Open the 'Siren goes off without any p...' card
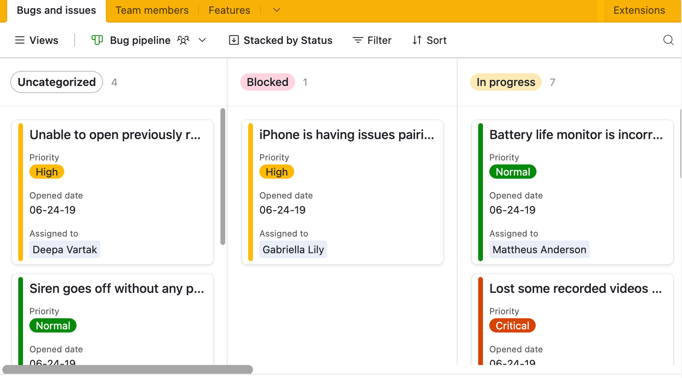 click(113, 319)
